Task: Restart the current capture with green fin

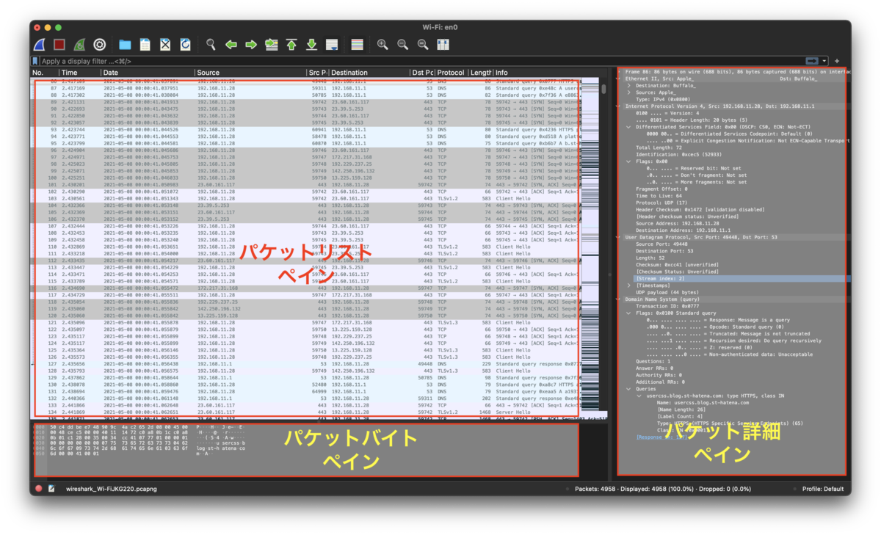Action: [80, 45]
